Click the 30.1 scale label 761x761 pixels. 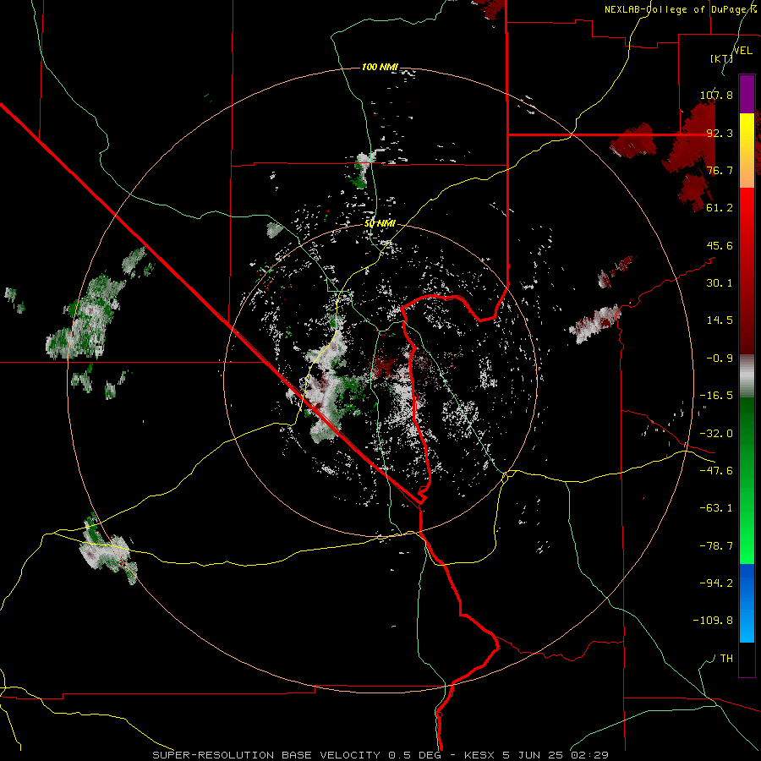click(x=720, y=283)
